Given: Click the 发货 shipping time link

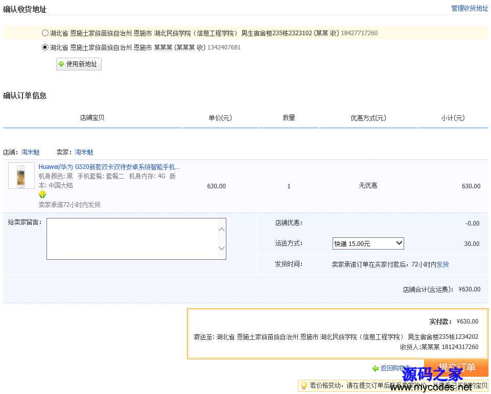Looking at the screenshot, I should click(x=442, y=264).
